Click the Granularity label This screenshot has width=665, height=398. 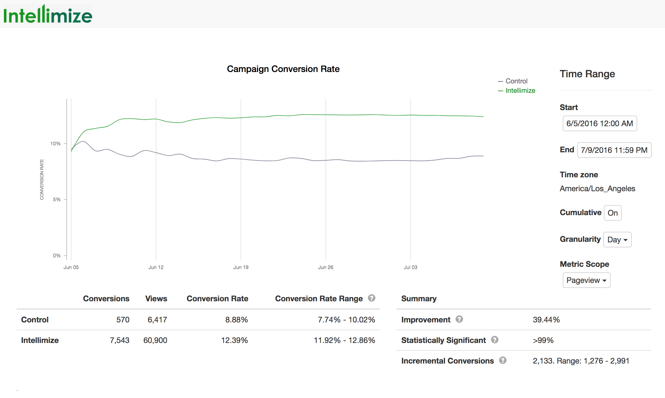click(580, 239)
